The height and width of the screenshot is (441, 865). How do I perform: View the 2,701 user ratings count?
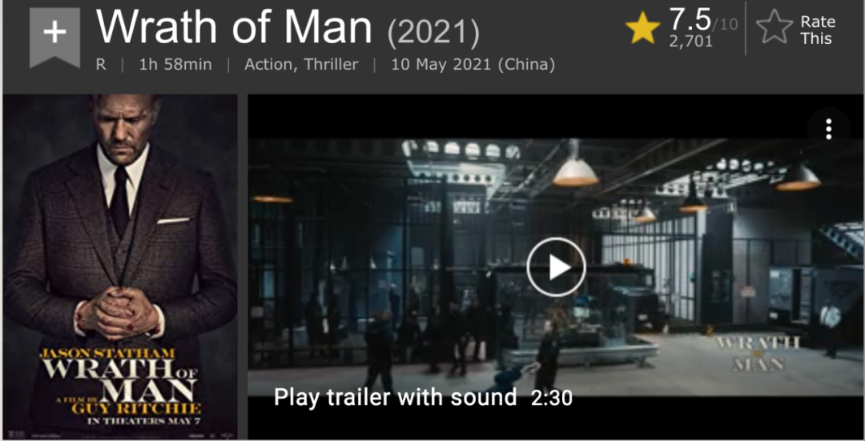pos(690,42)
